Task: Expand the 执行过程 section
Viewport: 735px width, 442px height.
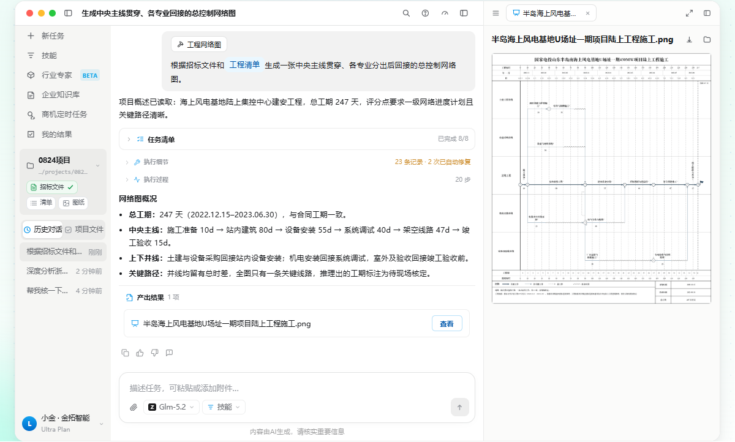Action: [x=297, y=179]
